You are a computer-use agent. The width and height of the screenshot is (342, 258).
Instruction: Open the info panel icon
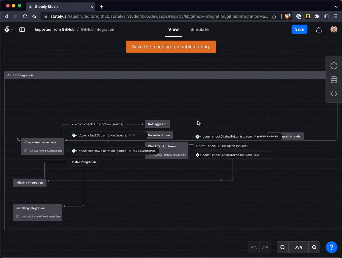(334, 66)
